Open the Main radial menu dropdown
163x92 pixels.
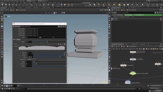43,1
